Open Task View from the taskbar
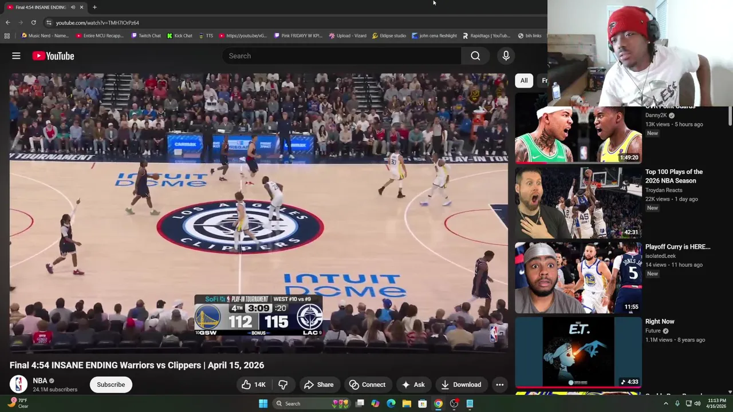733x412 pixels. 360,403
